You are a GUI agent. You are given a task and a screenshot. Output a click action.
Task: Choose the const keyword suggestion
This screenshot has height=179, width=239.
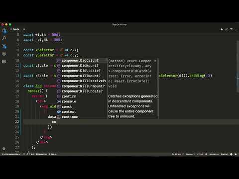pos(82,107)
